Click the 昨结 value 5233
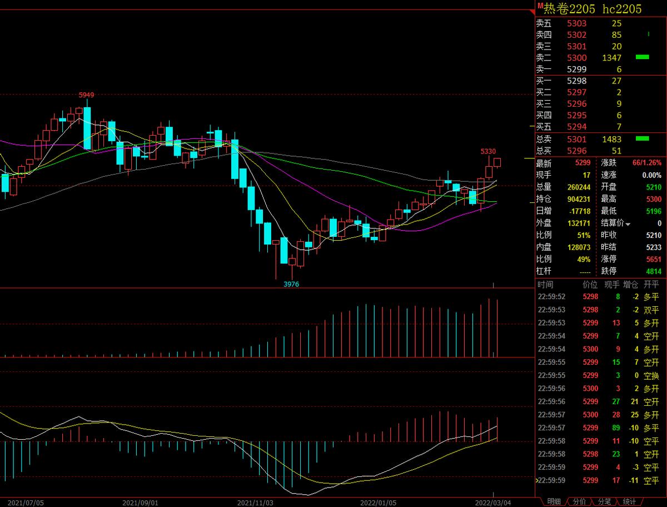Viewport: 667px width, 507px height. 654,247
